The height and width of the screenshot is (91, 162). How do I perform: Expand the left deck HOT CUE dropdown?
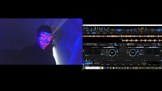(x=87, y=56)
